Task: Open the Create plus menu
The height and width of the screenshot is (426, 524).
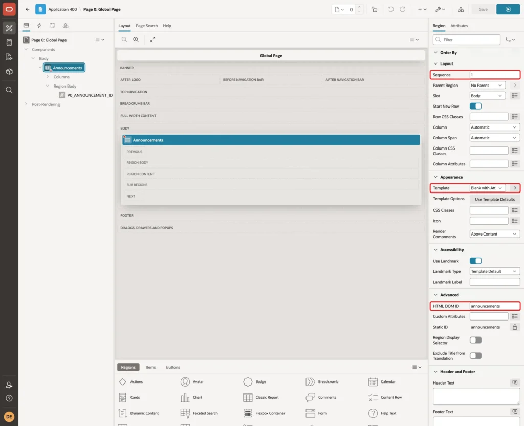Action: coord(422,9)
